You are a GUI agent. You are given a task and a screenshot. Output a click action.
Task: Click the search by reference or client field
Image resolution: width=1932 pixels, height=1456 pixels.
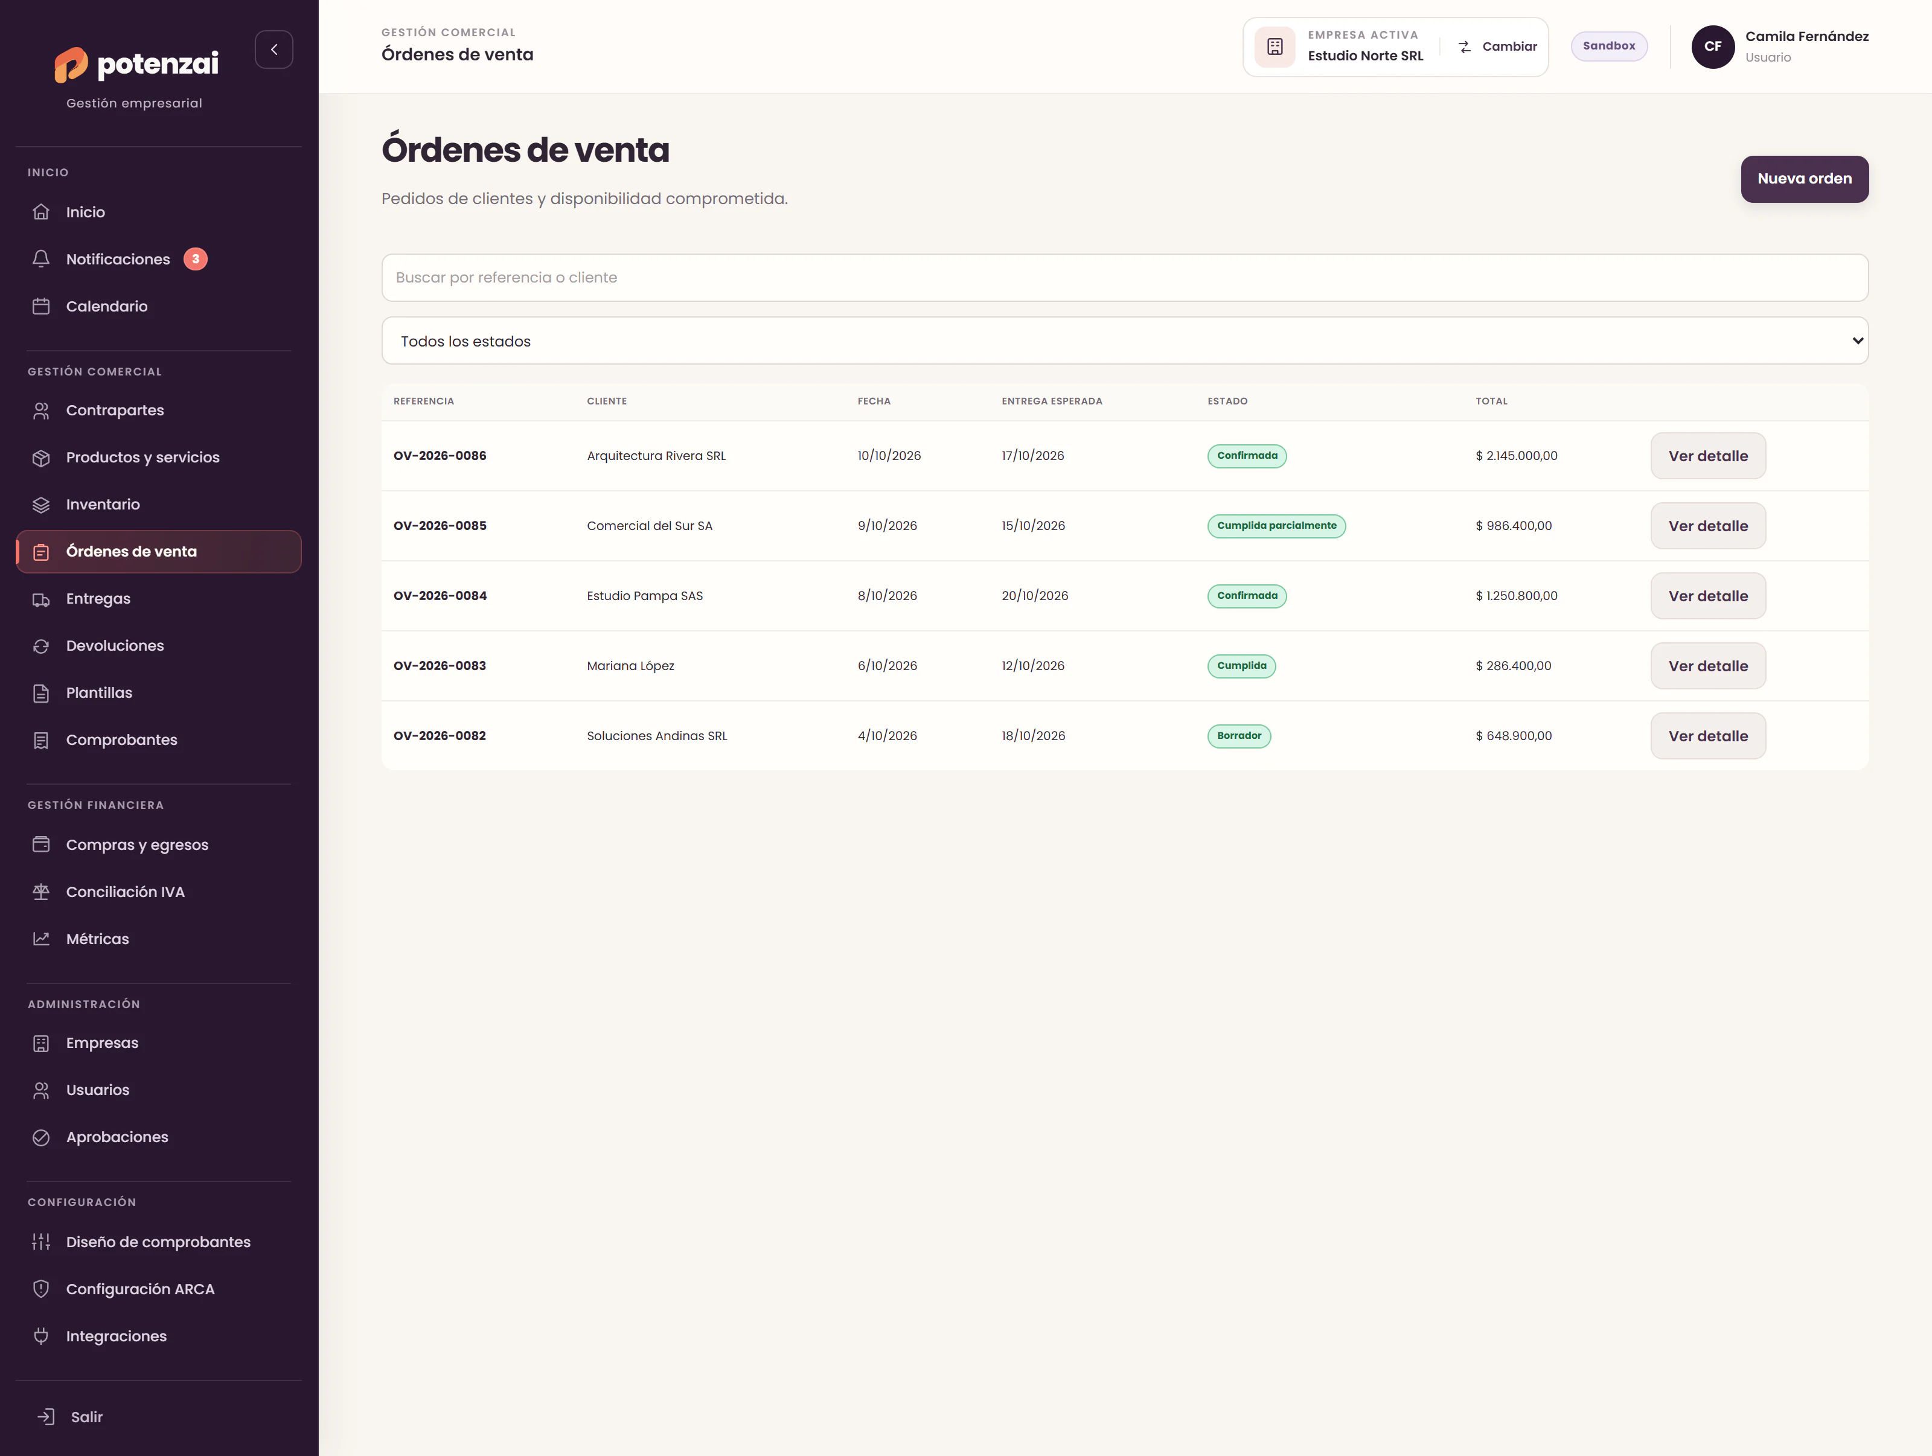1125,278
